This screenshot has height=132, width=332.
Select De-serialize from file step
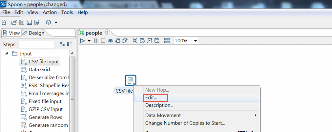(x=45, y=77)
